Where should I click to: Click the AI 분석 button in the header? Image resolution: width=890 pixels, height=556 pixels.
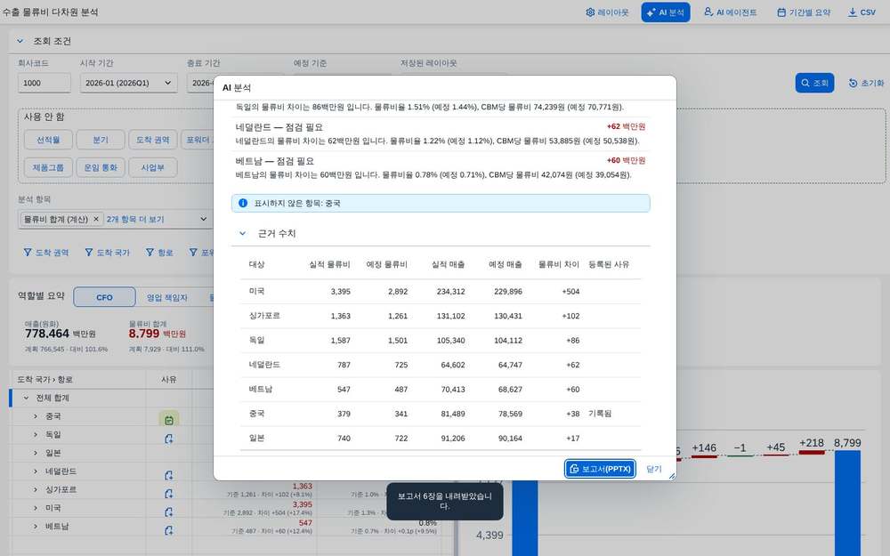[665, 12]
